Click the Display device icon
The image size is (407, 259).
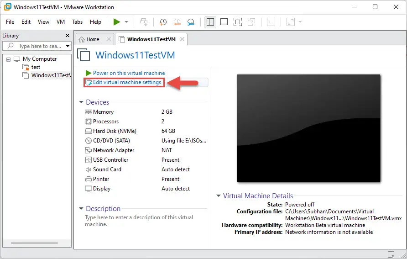pyautogui.click(x=88, y=189)
